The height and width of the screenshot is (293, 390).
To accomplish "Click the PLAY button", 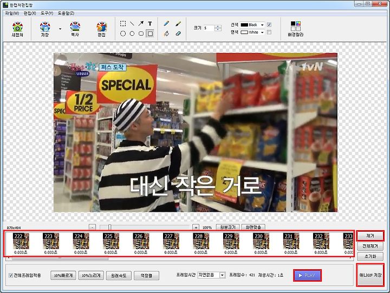I will pos(307,275).
